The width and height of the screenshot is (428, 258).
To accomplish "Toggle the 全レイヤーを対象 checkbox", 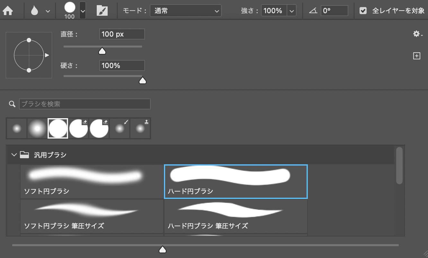I will tap(363, 11).
